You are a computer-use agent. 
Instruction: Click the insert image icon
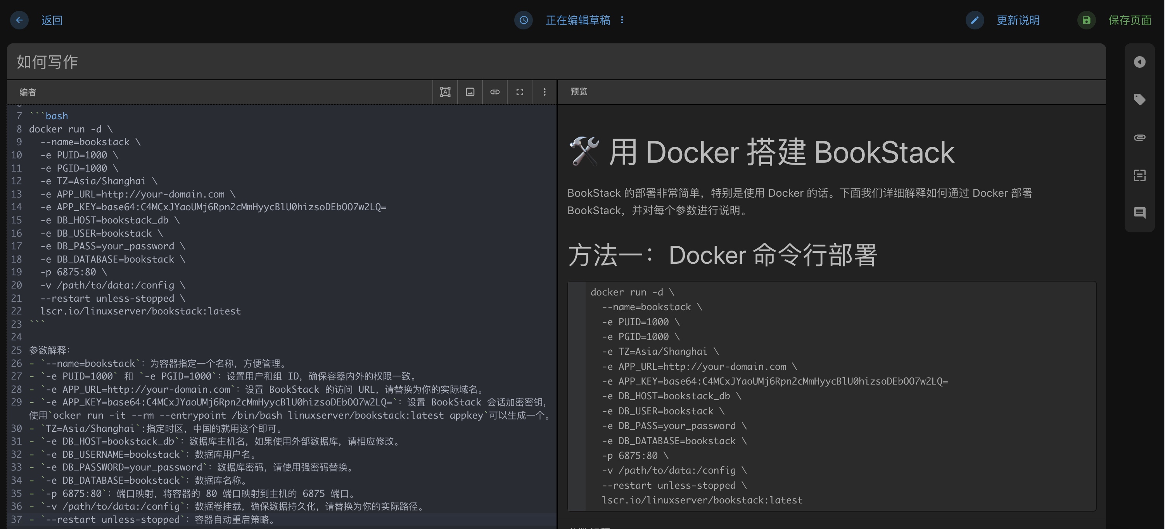tap(470, 92)
